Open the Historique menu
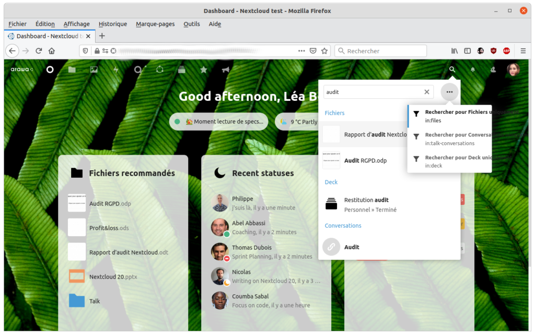The height and width of the screenshot is (335, 535). tap(113, 24)
